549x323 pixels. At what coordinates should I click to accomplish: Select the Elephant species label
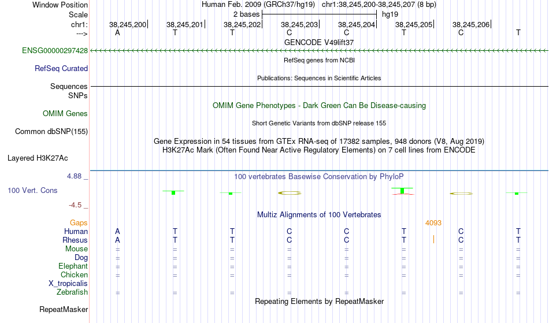(73, 266)
